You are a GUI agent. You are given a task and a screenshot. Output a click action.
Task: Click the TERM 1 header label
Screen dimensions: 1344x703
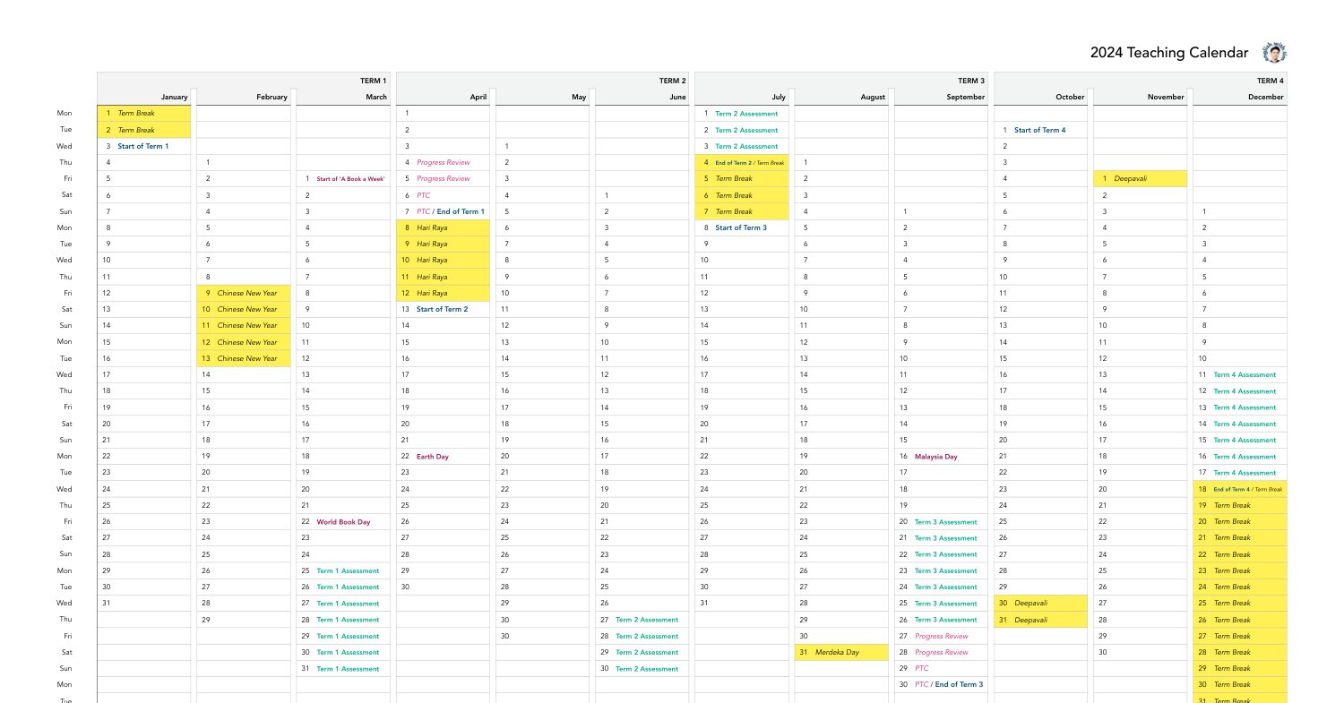(x=374, y=81)
